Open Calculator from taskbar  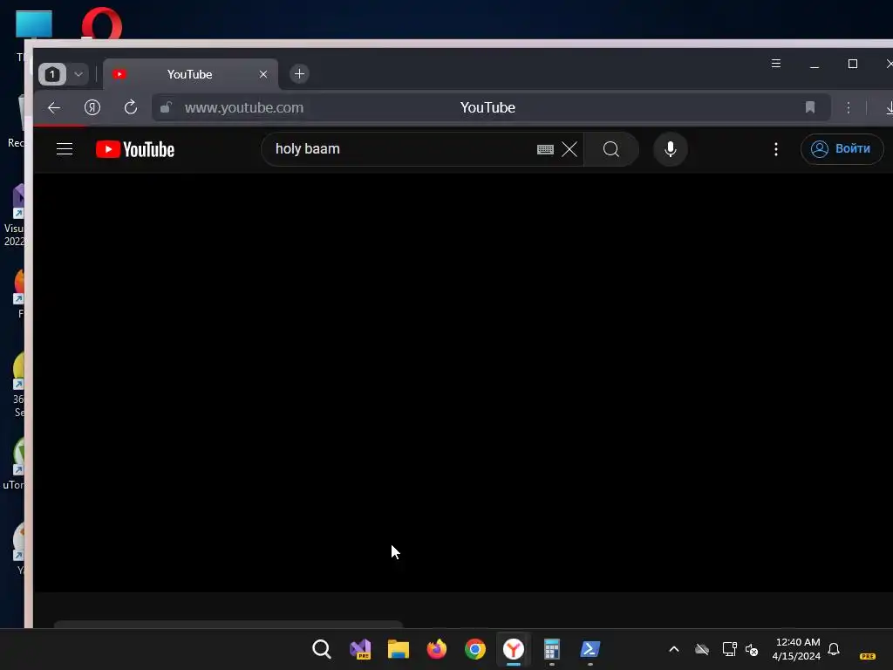coord(551,649)
